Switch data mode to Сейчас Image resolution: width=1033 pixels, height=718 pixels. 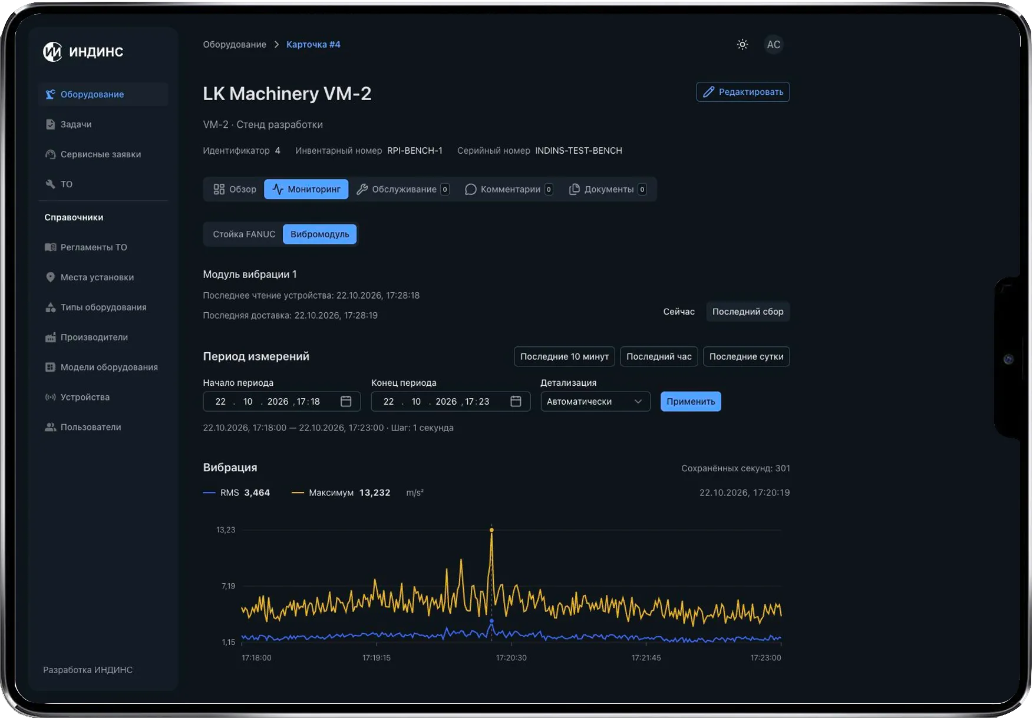[679, 312]
